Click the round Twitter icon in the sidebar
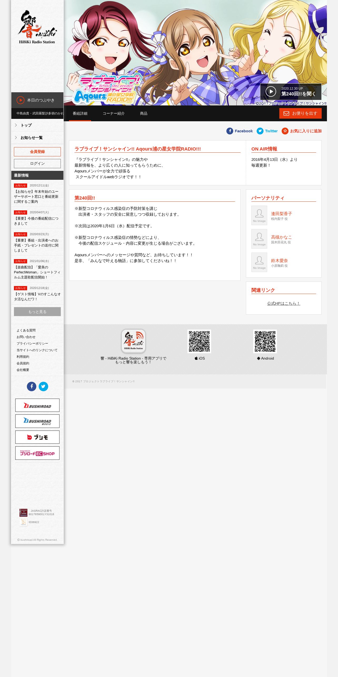This screenshot has height=677, width=338. (43, 386)
